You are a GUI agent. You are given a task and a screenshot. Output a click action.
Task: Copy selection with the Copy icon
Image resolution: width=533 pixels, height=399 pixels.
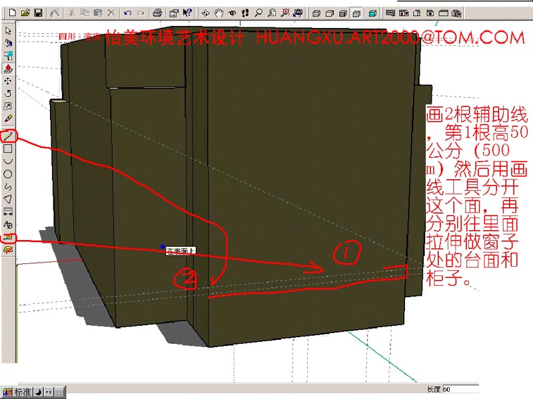[x=85, y=13]
